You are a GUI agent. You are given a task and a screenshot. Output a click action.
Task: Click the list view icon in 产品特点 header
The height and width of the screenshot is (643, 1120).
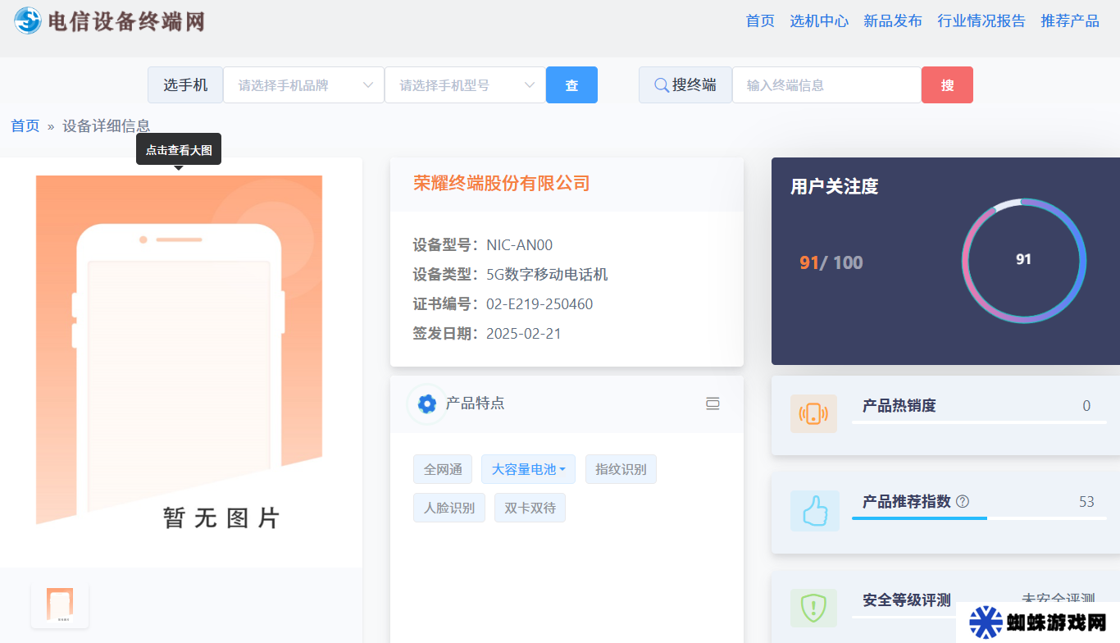713,404
